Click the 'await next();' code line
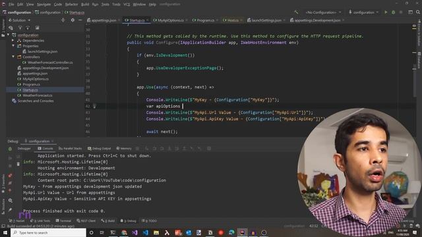 (162, 132)
